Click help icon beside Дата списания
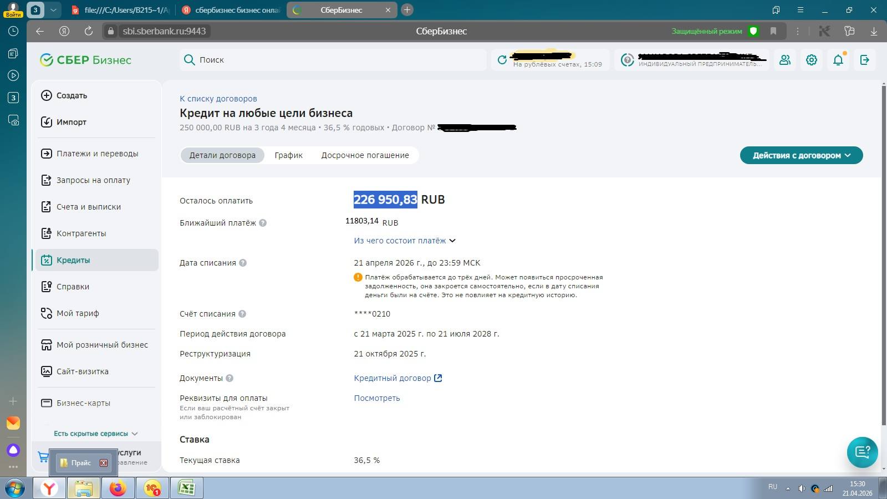This screenshot has height=499, width=887. (x=243, y=263)
